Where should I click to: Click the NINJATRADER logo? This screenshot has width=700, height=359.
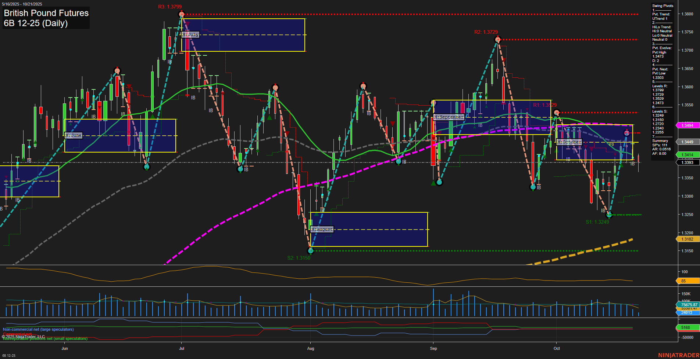(678, 355)
